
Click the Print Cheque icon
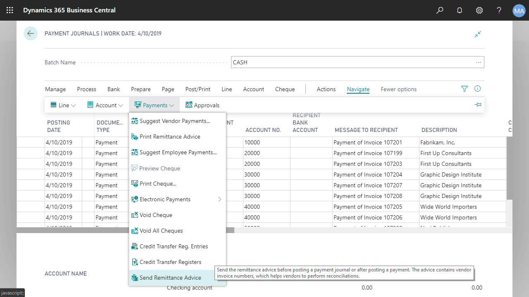coord(135,184)
